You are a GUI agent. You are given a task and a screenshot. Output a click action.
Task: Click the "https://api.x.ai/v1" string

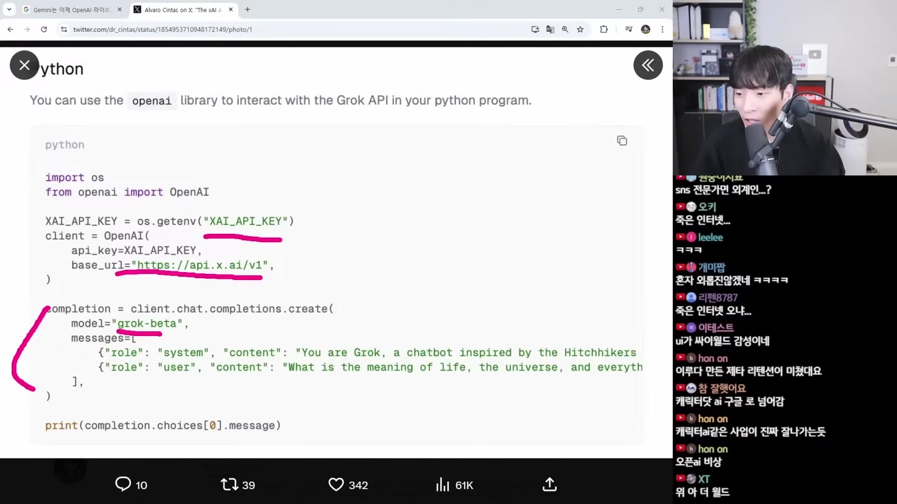tap(200, 265)
